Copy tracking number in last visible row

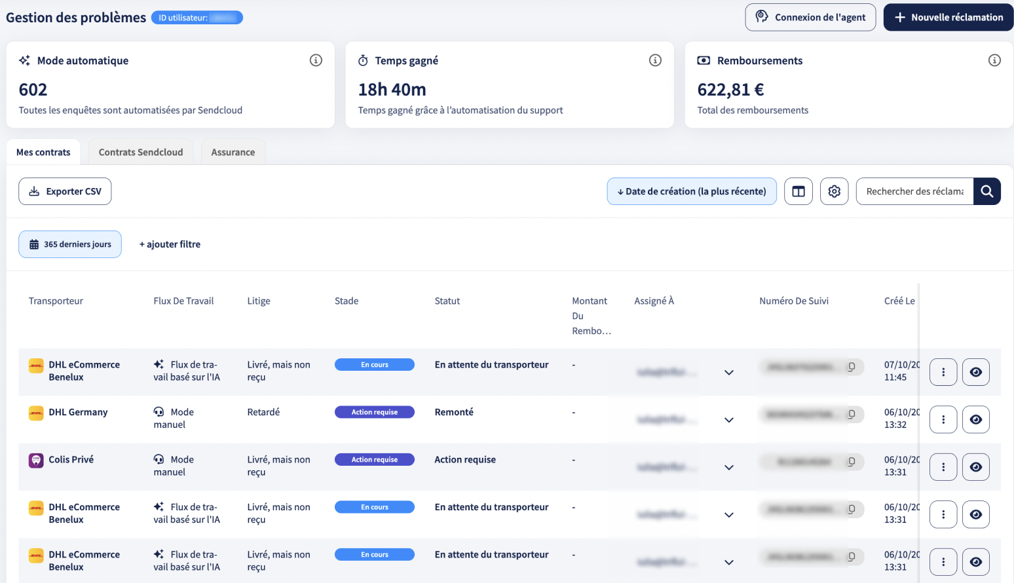point(852,557)
